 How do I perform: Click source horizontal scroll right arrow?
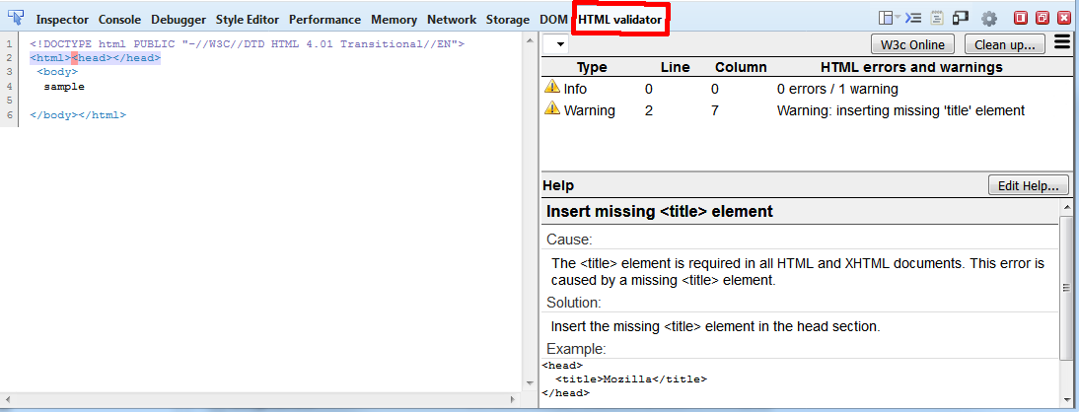[513, 399]
